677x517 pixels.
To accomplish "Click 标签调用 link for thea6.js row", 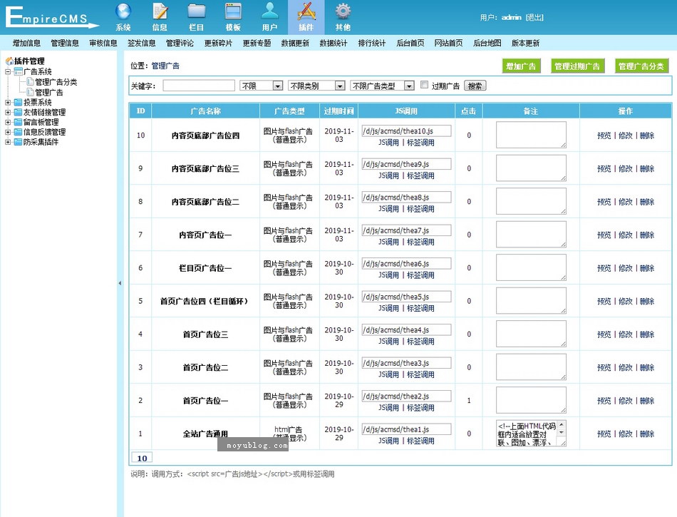I will pyautogui.click(x=420, y=275).
